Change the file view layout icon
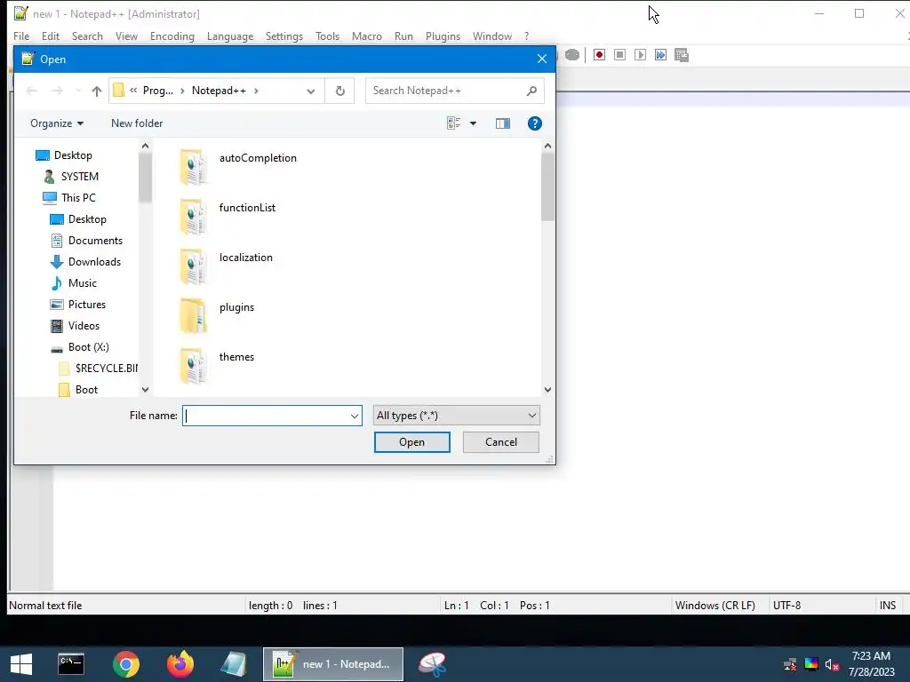Screen dimensions: 910x682 [x=454, y=123]
